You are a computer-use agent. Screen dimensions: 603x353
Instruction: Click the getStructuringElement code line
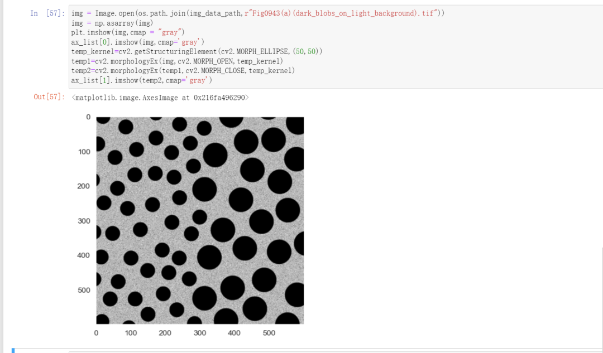[197, 51]
